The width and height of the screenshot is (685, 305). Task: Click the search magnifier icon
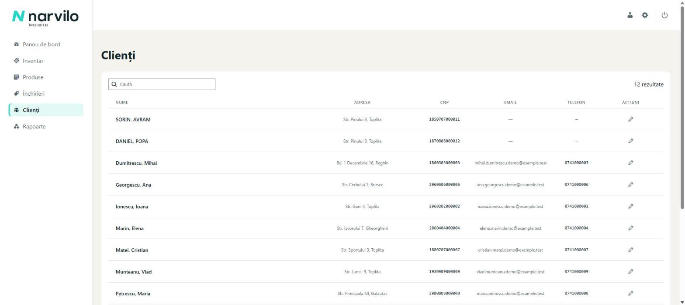coord(114,84)
